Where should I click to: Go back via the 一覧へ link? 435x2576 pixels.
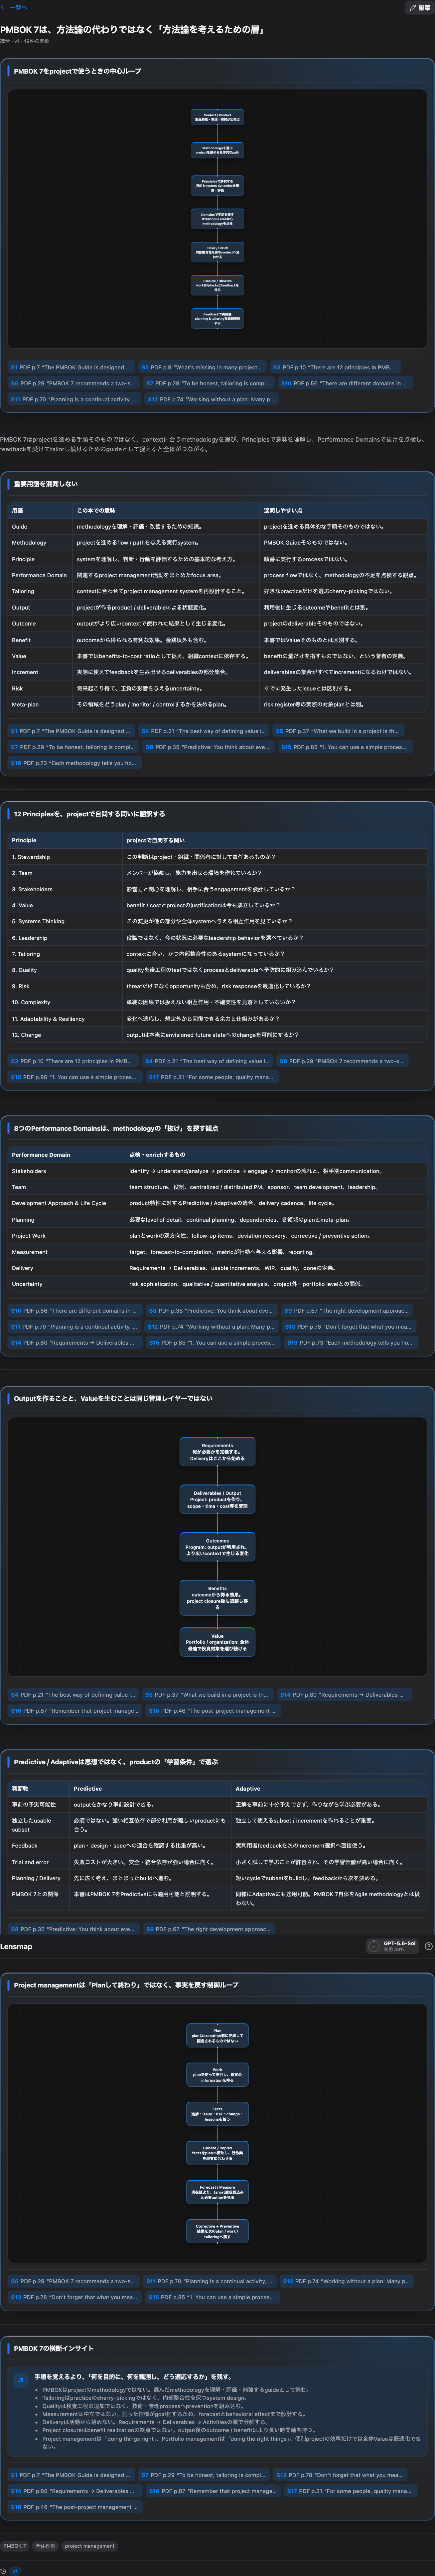coord(14,7)
